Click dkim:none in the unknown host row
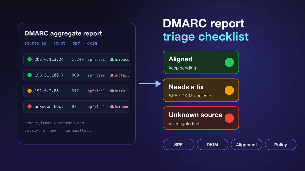The image size is (305, 171). pyautogui.click(x=119, y=107)
